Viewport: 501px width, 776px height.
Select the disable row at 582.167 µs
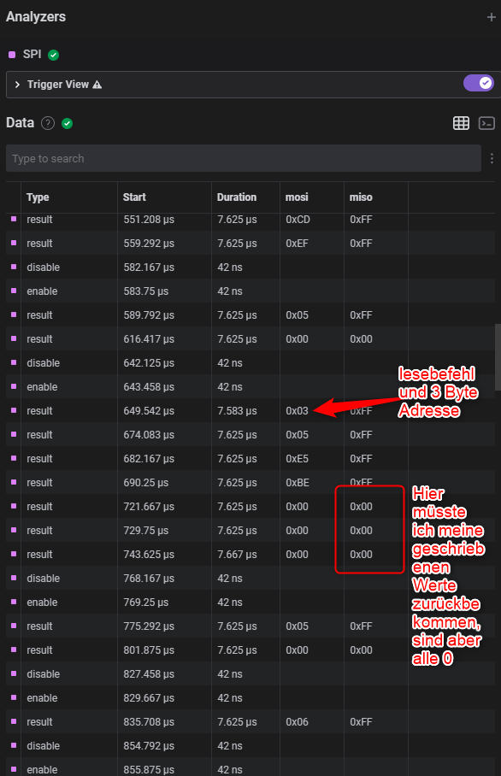(x=250, y=267)
